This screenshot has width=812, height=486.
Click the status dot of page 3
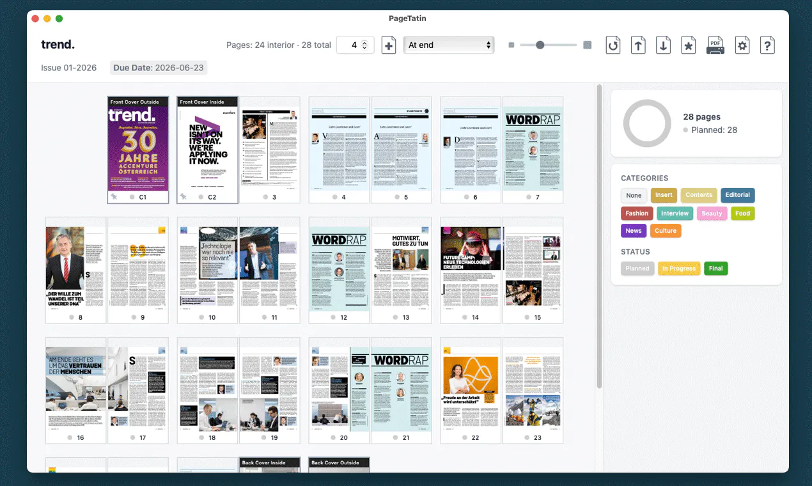(265, 198)
